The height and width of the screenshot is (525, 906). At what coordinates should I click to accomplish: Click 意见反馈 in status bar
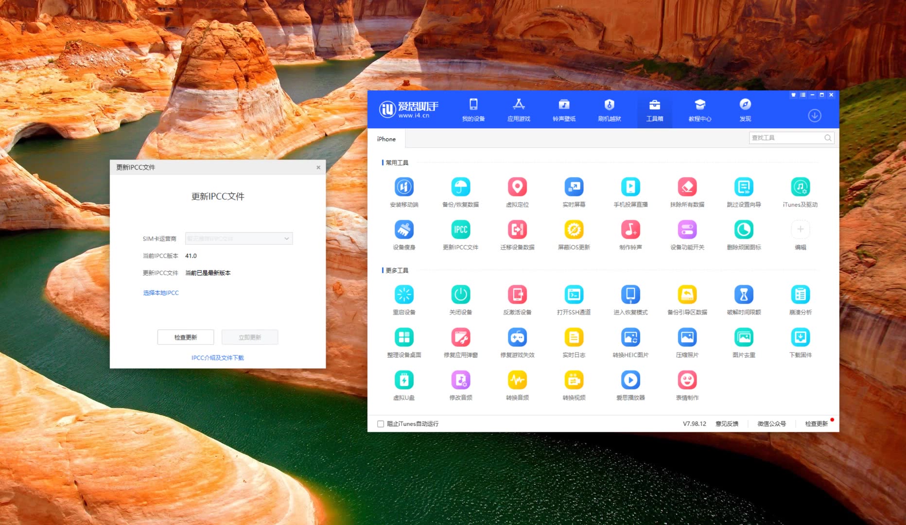[727, 424]
